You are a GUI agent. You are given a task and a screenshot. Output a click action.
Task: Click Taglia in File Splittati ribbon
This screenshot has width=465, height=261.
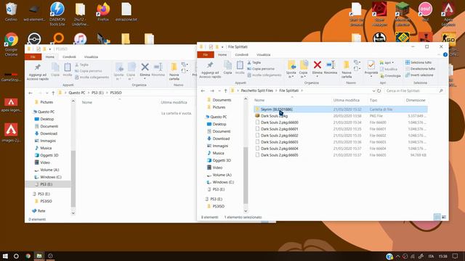coord(254,62)
